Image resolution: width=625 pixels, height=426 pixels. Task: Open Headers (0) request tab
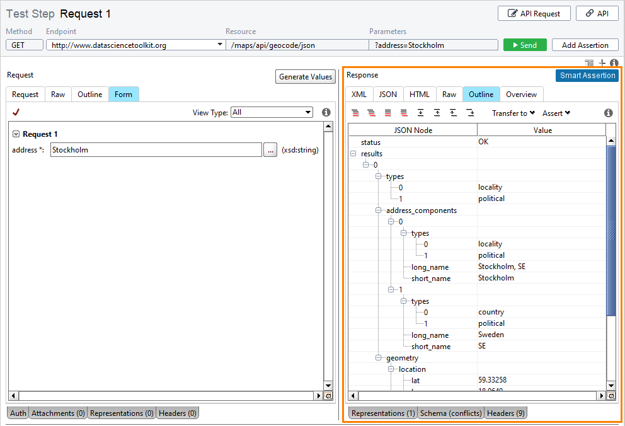tap(178, 413)
